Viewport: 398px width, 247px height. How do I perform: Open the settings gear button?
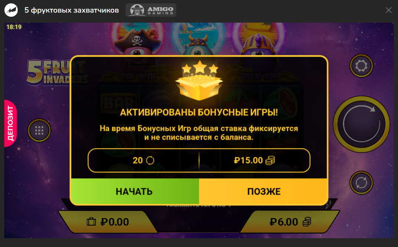click(x=361, y=66)
